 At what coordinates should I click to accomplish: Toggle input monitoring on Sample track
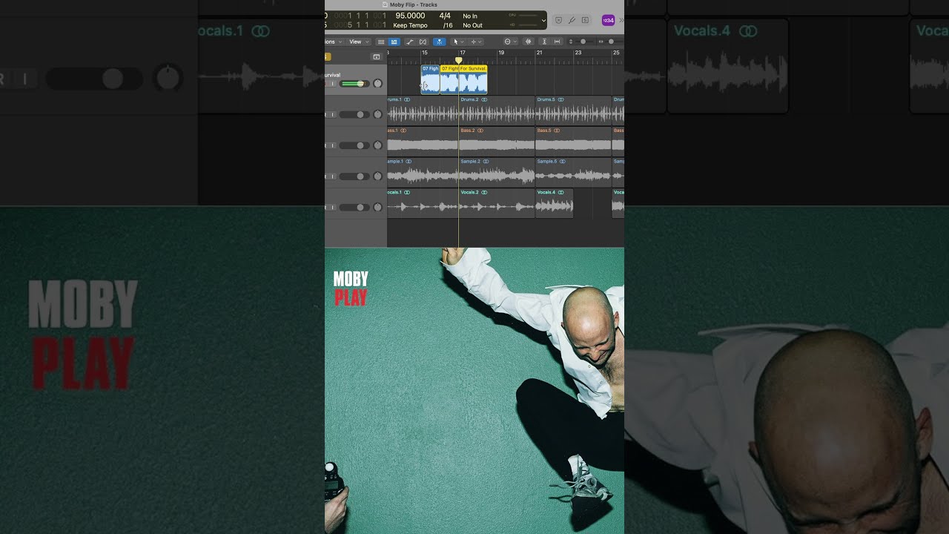[x=332, y=177]
